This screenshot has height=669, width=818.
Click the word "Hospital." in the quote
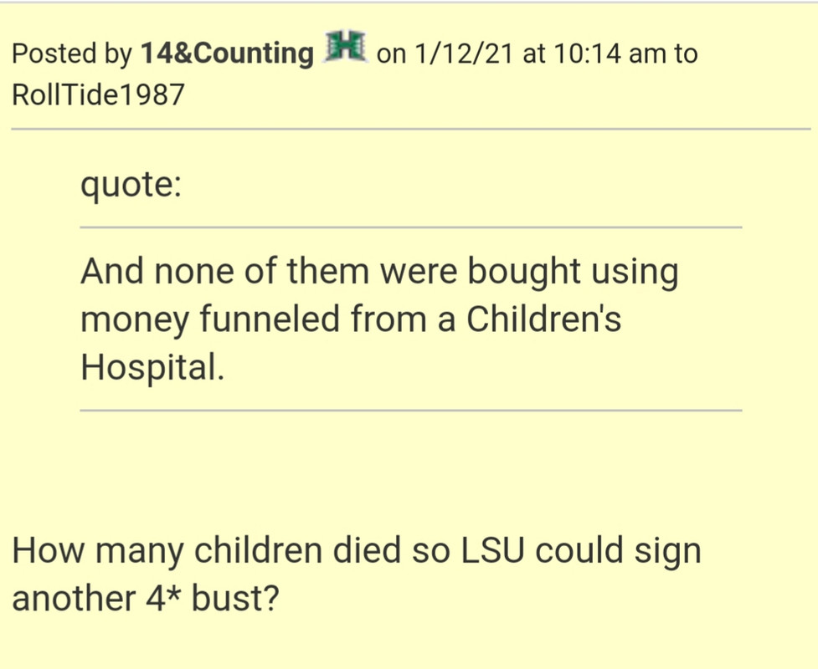[152, 367]
